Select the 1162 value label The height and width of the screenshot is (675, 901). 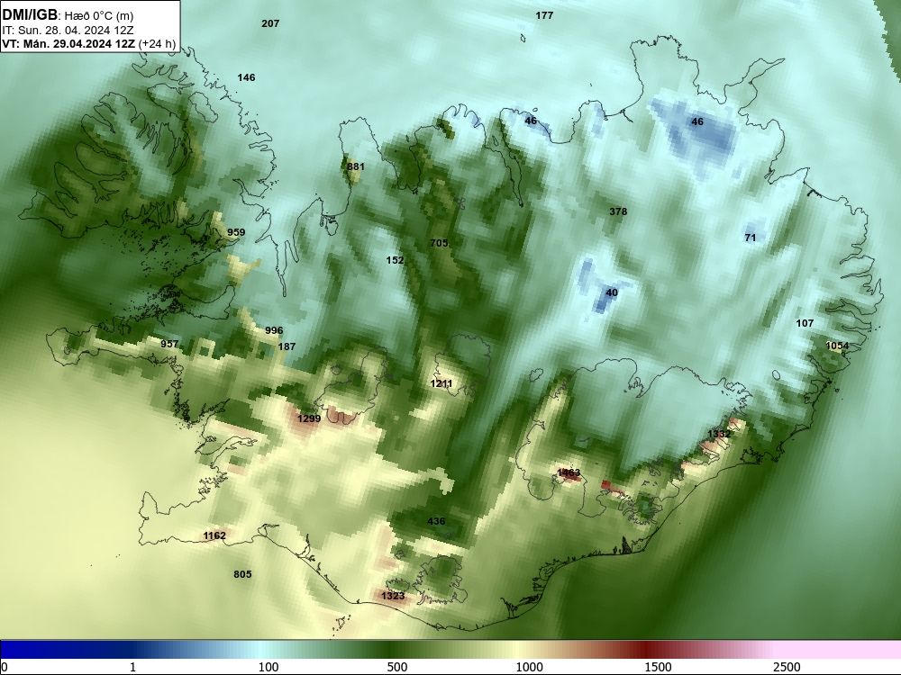214,536
